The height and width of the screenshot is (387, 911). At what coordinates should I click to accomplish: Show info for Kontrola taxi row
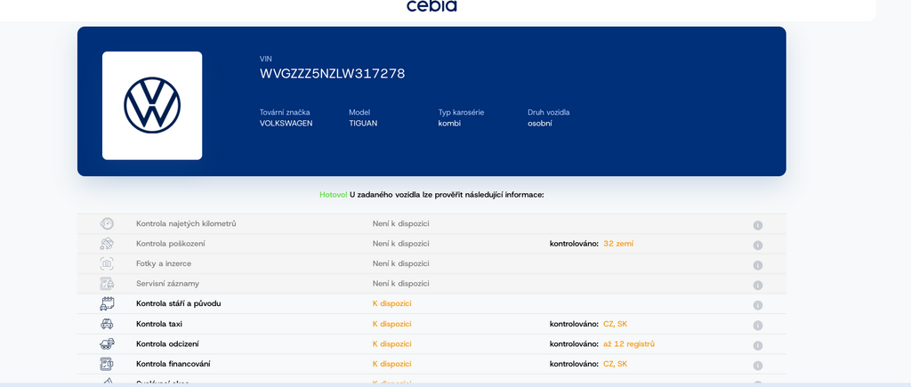[758, 326]
